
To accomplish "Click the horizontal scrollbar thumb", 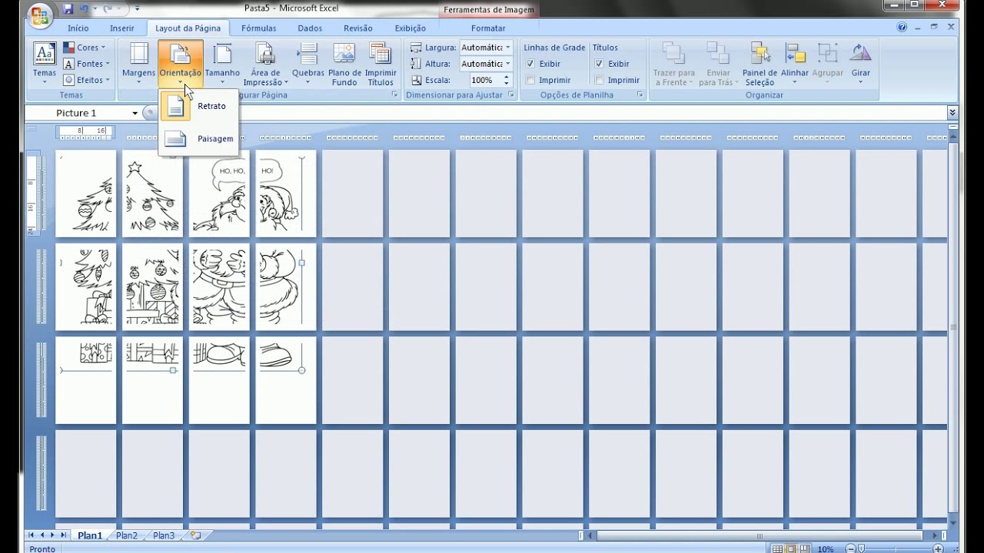I will tap(760, 536).
